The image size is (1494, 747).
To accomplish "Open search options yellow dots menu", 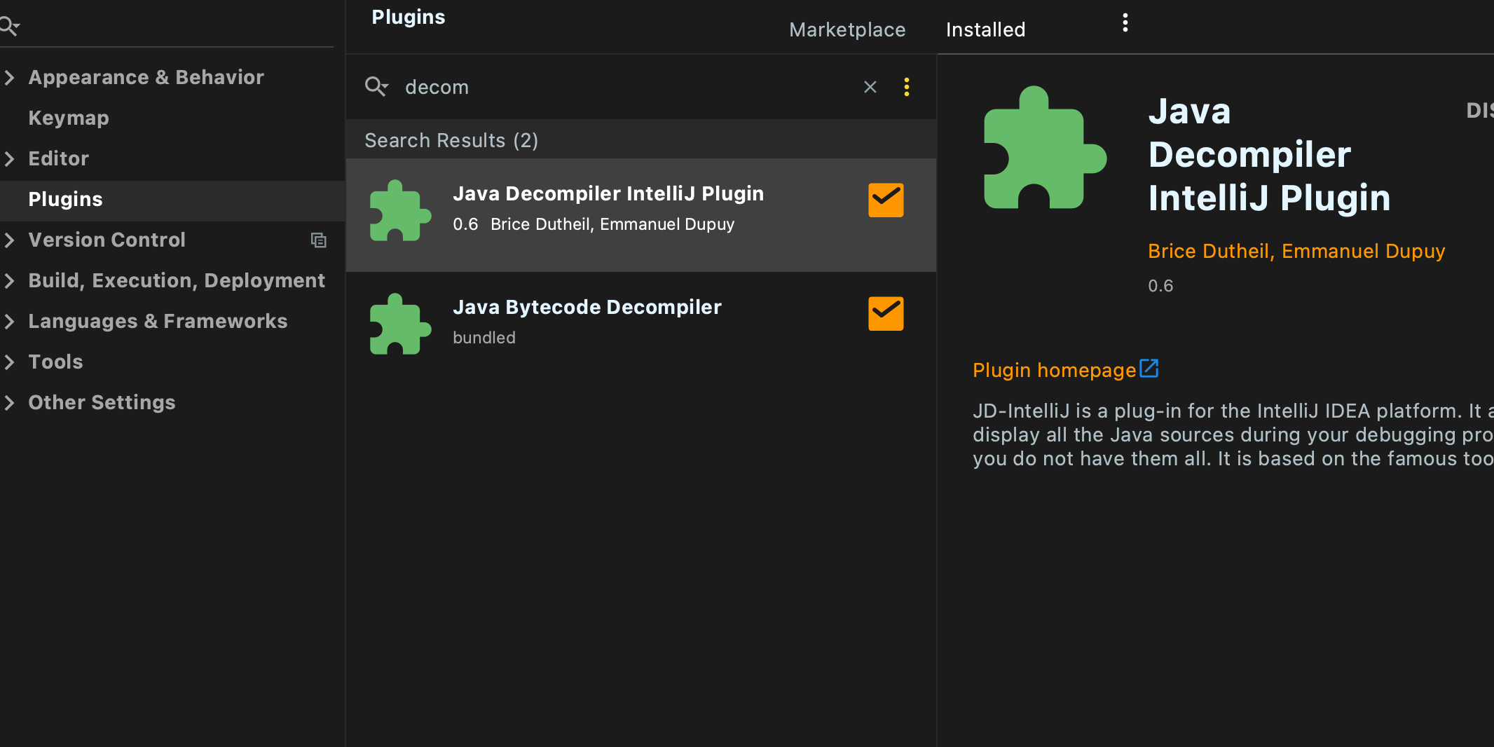I will point(906,87).
